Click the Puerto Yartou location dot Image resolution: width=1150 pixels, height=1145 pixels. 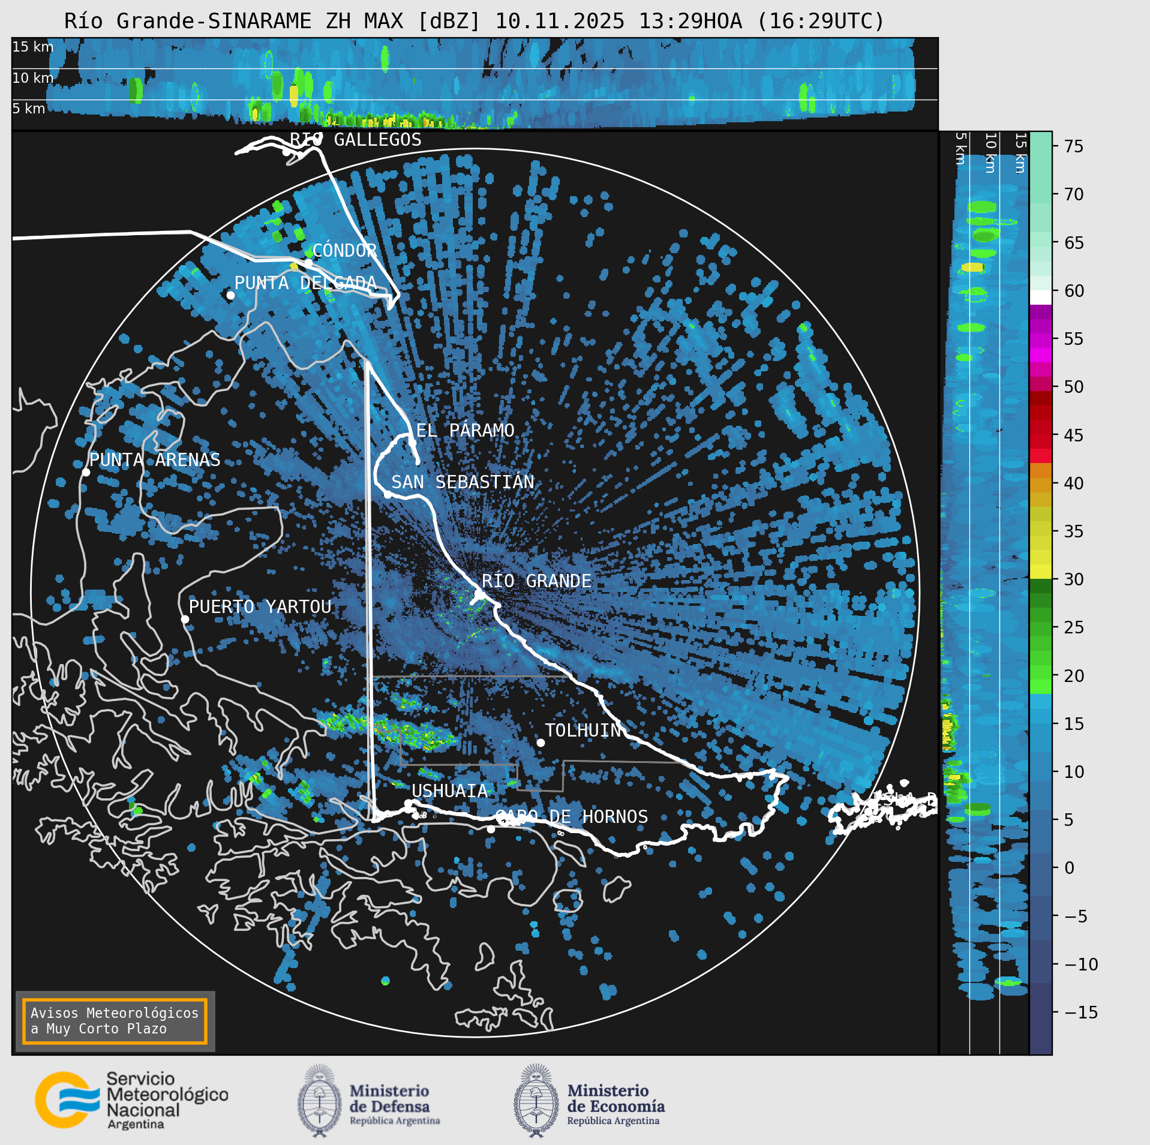(185, 620)
